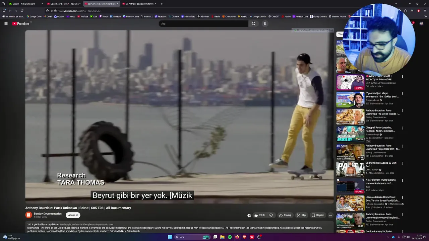Open Spotify from the taskbar
This screenshot has height=241, width=429.
(x=230, y=237)
